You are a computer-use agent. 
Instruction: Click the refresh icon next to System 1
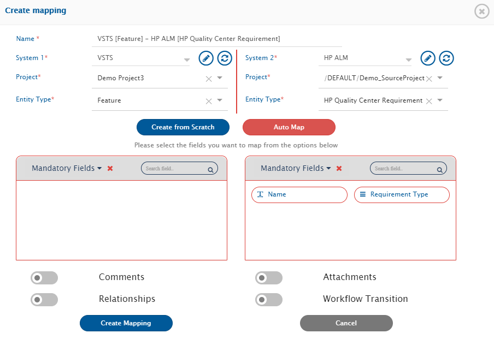[x=225, y=58]
